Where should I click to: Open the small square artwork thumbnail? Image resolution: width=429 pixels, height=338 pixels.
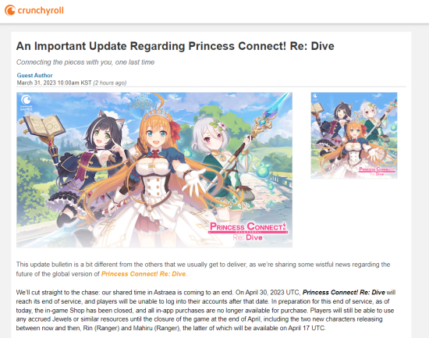tap(354, 136)
